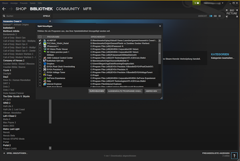Click the AC4BFSP program icon
The image size is (240, 161).
tap(45, 40)
